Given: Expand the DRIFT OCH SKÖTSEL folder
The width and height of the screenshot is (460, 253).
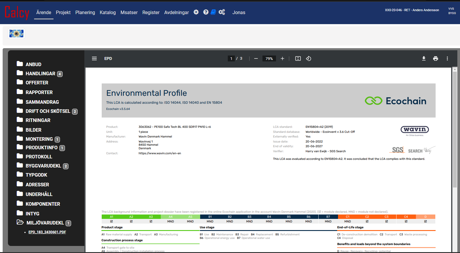Looking at the screenshot, I should [x=48, y=111].
